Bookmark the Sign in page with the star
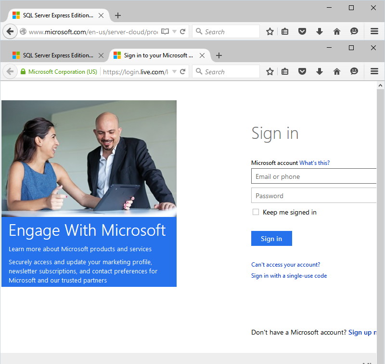This screenshot has width=385, height=364. click(x=270, y=71)
